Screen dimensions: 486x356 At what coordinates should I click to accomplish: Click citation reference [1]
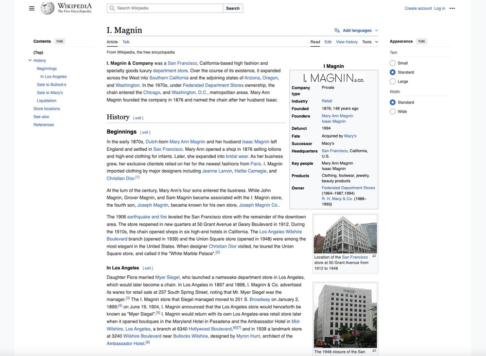coord(138,178)
